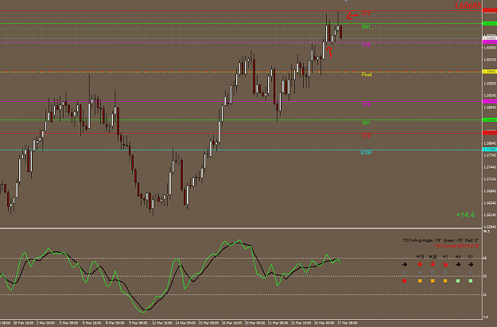
Task: Click the black arrow under the H4 timeframe
Action: click(458, 264)
